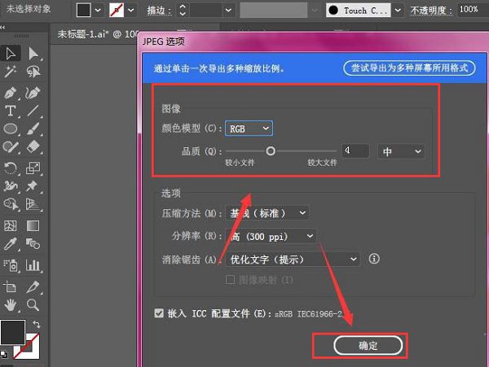Swap fill and stroke colors

coord(36,325)
